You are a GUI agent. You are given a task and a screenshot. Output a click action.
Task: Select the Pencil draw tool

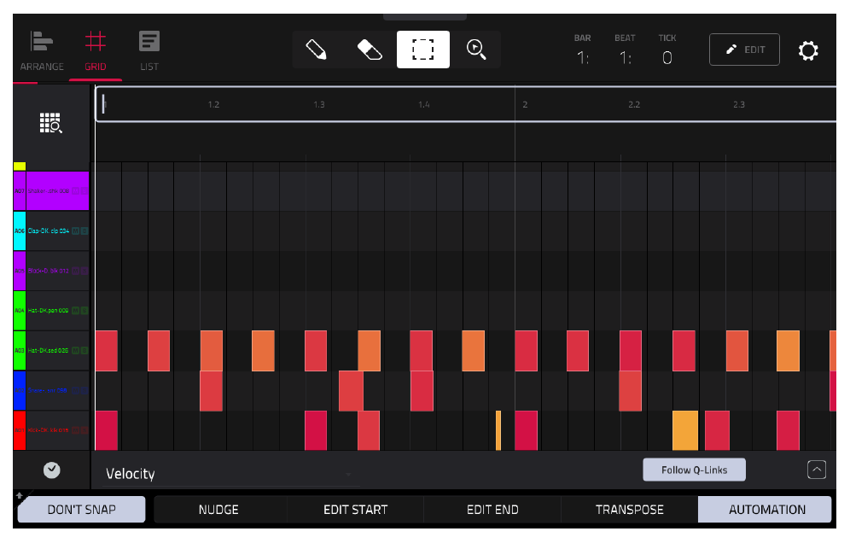click(316, 50)
